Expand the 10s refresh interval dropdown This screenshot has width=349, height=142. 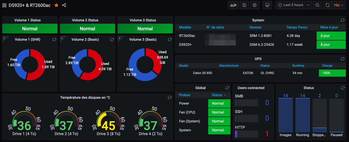coord(339,5)
